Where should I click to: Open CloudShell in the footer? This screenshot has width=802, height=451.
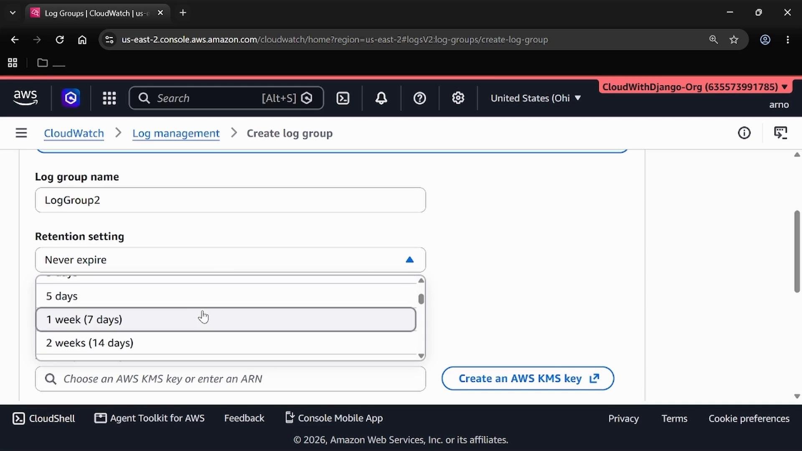point(44,418)
